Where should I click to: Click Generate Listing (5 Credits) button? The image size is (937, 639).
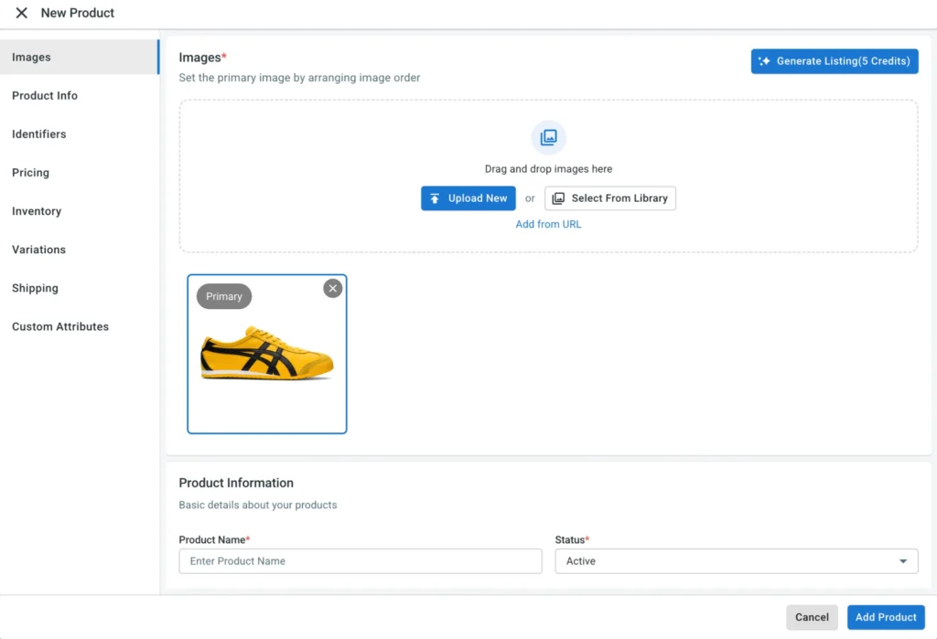pyautogui.click(x=835, y=61)
